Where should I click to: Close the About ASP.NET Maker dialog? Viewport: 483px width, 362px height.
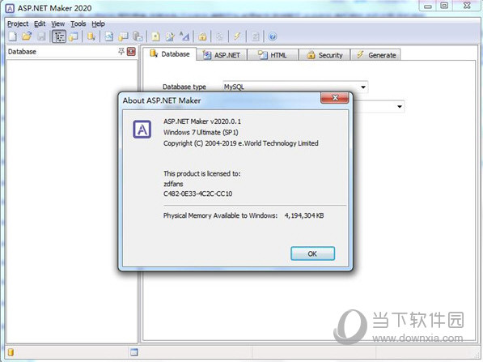pyautogui.click(x=335, y=98)
